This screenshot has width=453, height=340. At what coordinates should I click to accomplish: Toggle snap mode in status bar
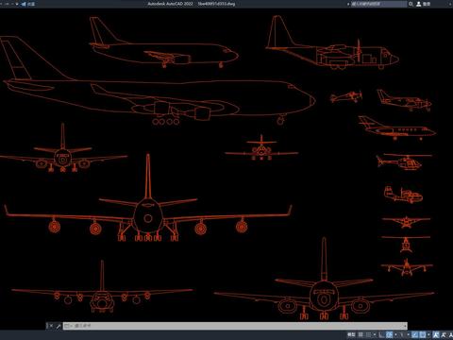(368, 334)
